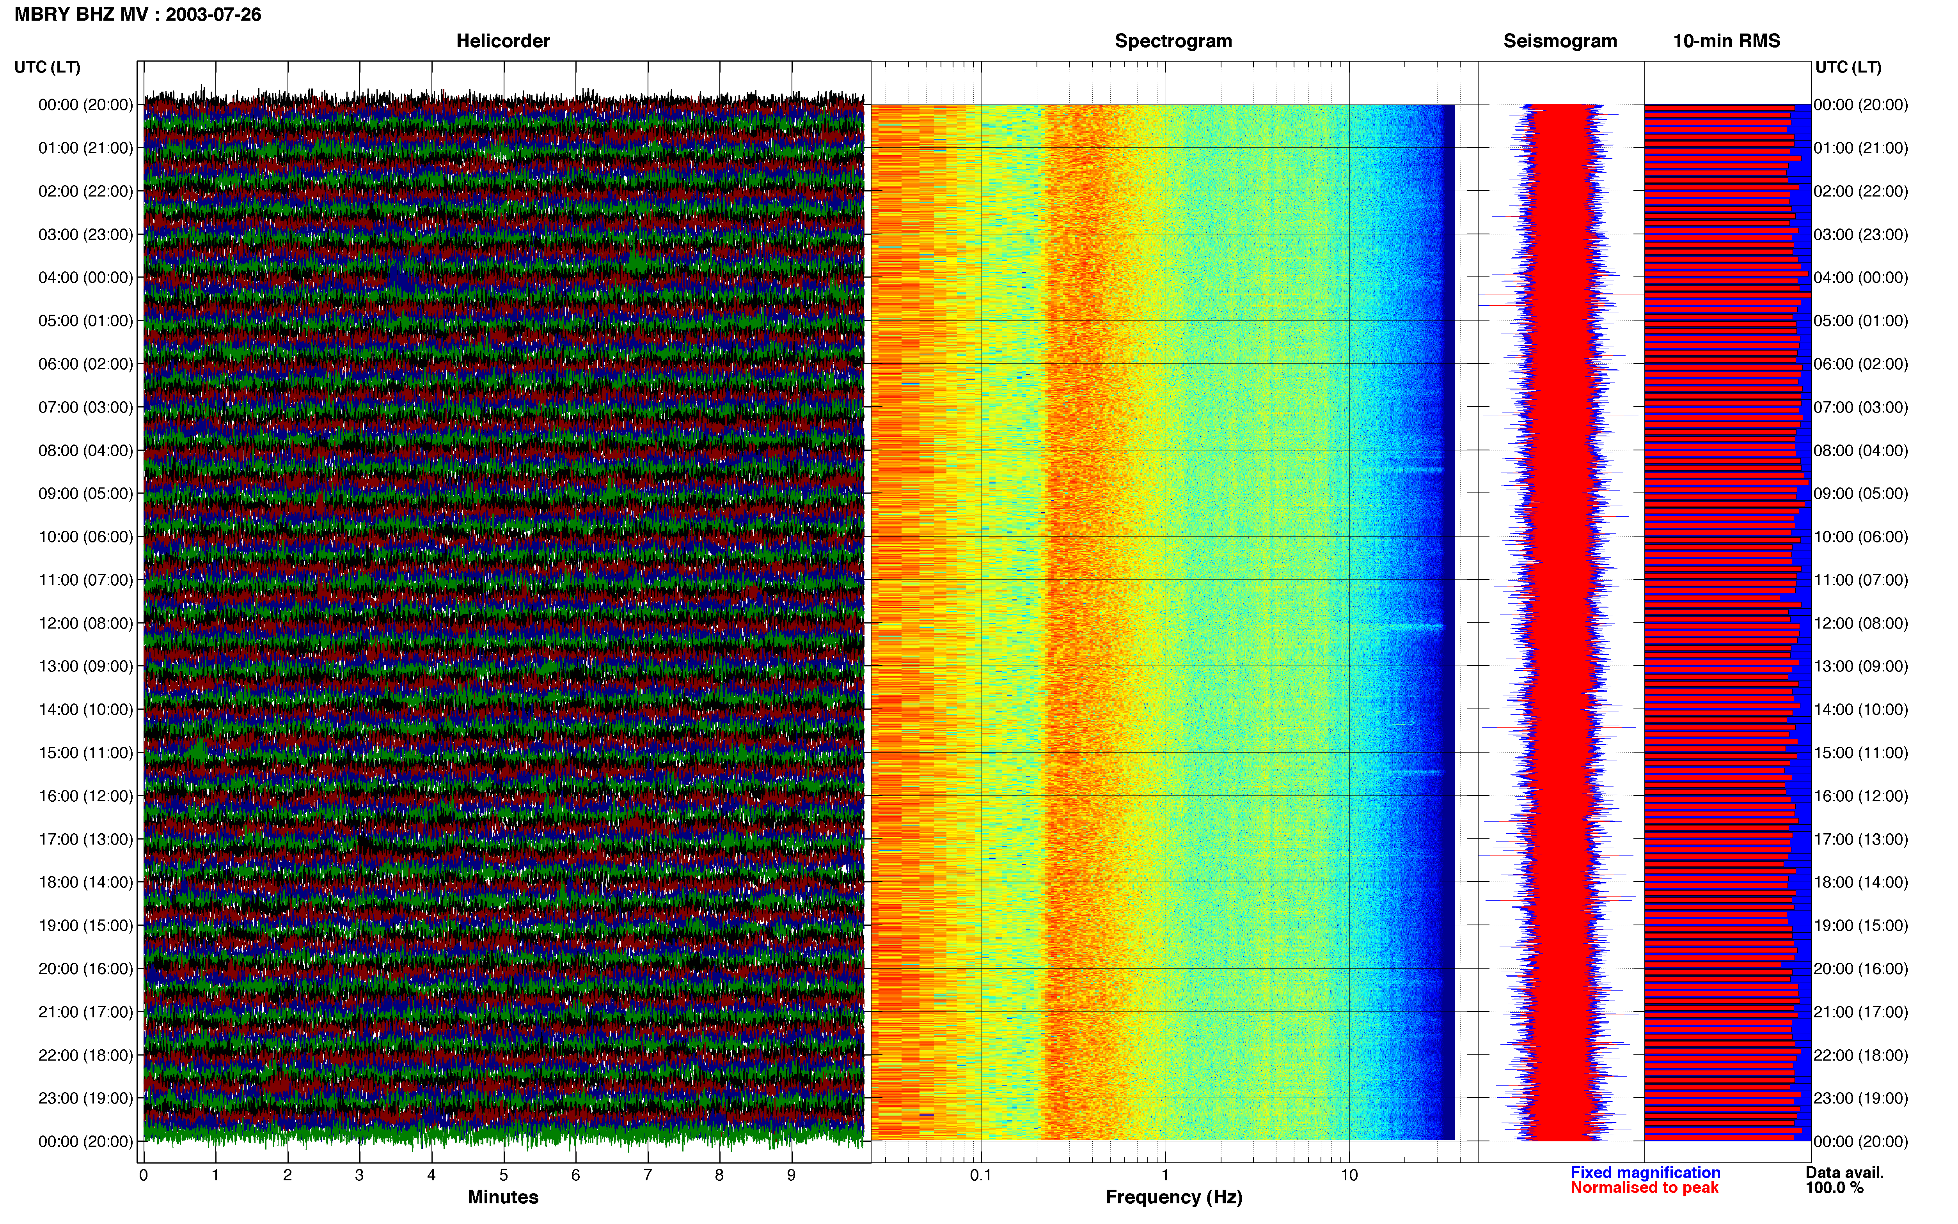Click the right '22:00 (18:00)' time label
Image resolution: width=1958 pixels, height=1224 pixels.
point(1861,1056)
